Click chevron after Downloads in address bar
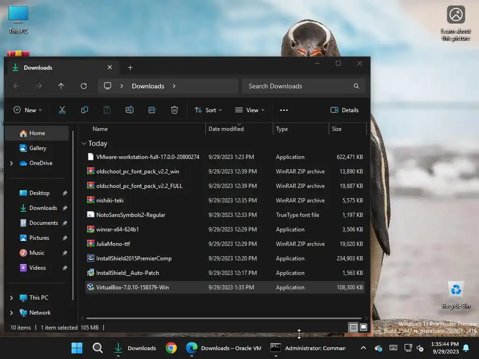Viewport: 479px width, 359px height. tap(174, 86)
